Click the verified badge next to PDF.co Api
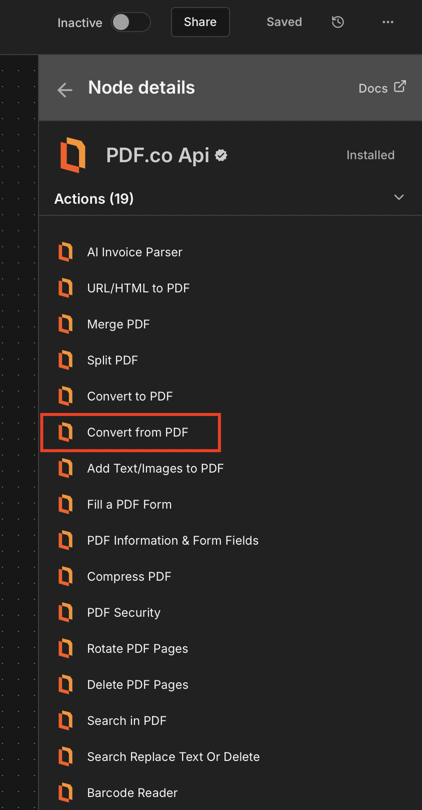This screenshot has width=422, height=810. tap(221, 155)
